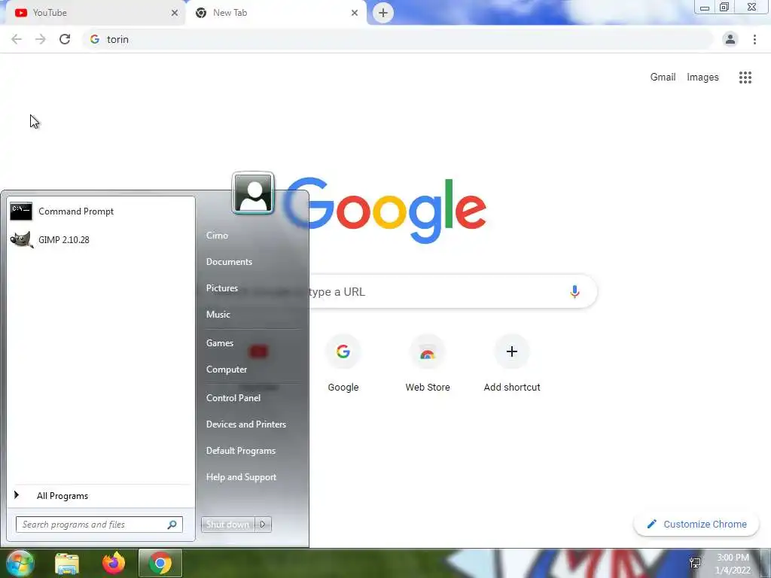This screenshot has height=578, width=771.
Task: Click the Shut down button
Action: (228, 525)
